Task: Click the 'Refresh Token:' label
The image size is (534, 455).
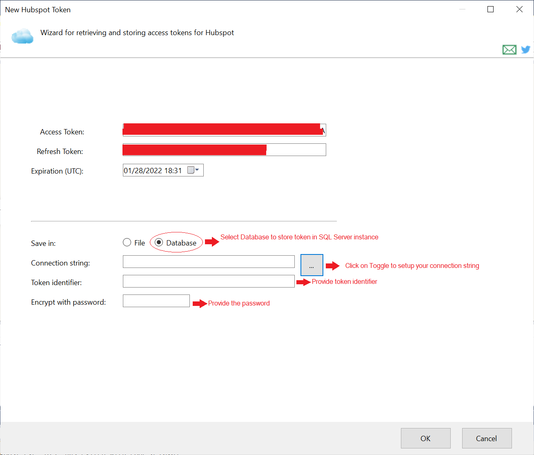Action: pyautogui.click(x=60, y=152)
